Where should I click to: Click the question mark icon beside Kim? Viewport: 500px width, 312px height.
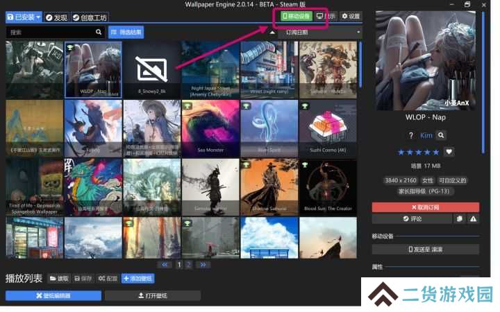point(411,136)
